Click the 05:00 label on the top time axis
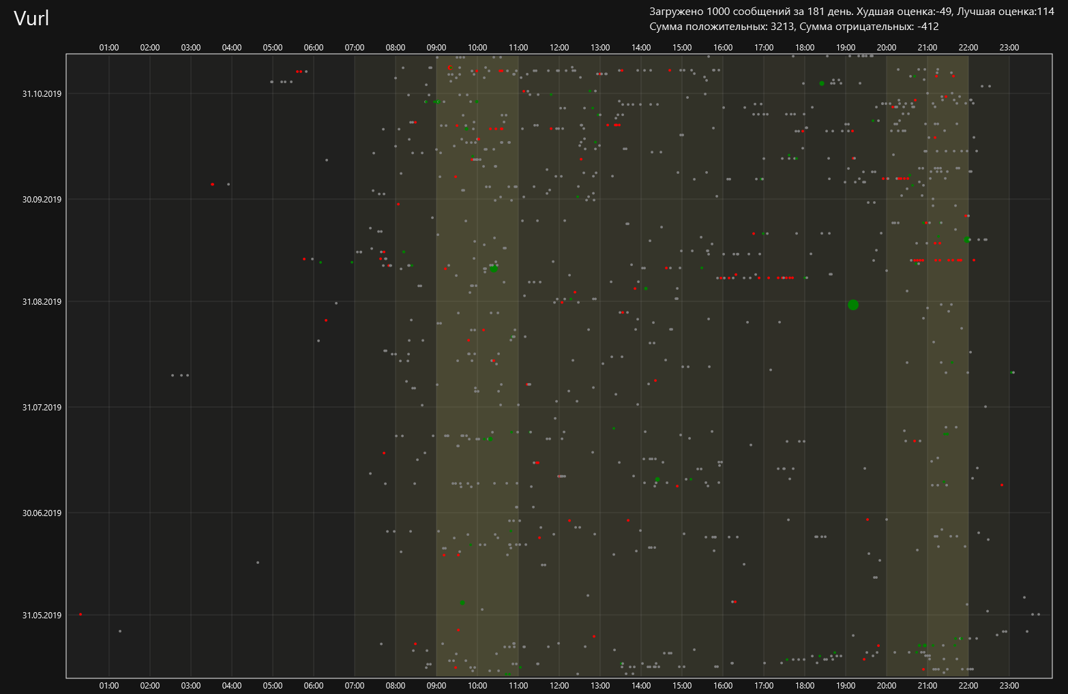The image size is (1068, 694). pos(273,47)
